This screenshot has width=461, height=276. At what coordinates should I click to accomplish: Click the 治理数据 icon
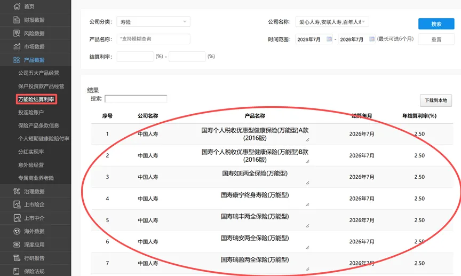click(17, 191)
